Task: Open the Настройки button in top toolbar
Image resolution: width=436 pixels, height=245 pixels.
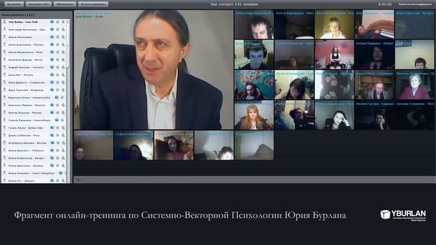Action: [14, 4]
